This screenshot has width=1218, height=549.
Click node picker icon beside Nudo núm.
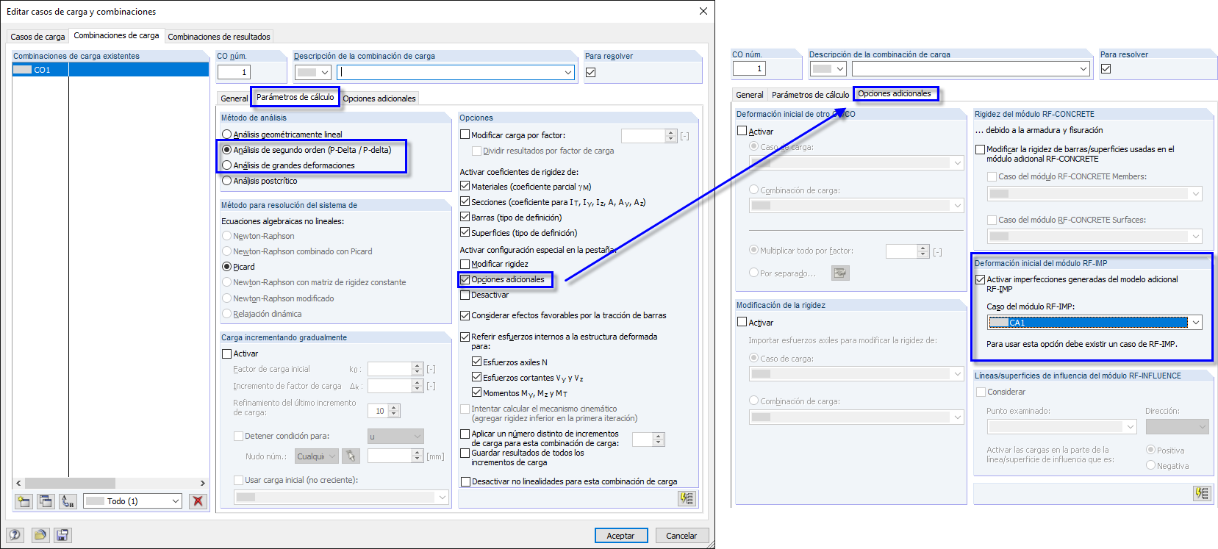pyautogui.click(x=351, y=456)
